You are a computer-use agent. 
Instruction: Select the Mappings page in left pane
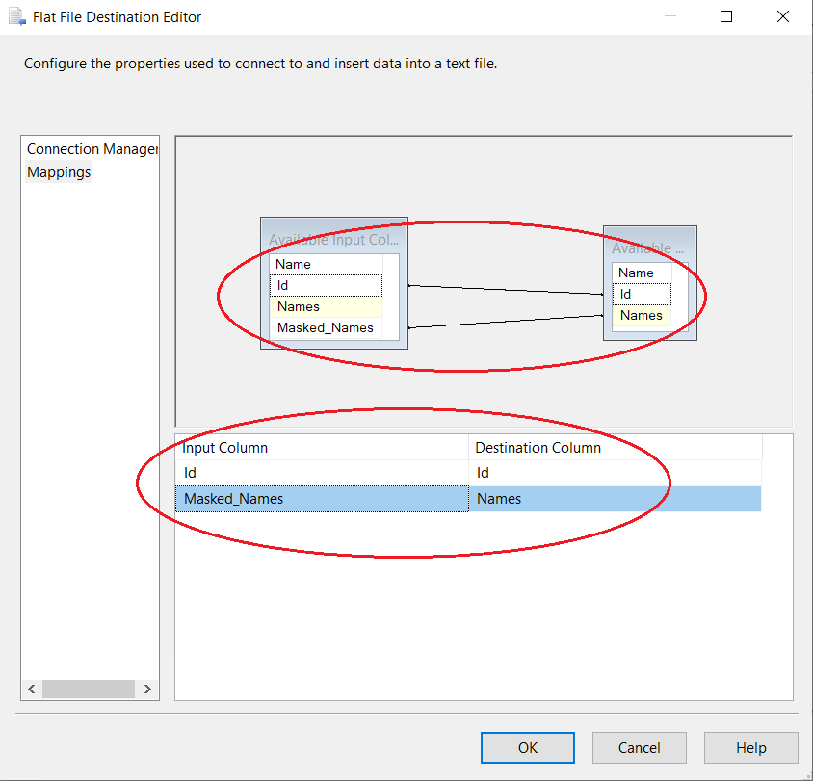pos(59,172)
